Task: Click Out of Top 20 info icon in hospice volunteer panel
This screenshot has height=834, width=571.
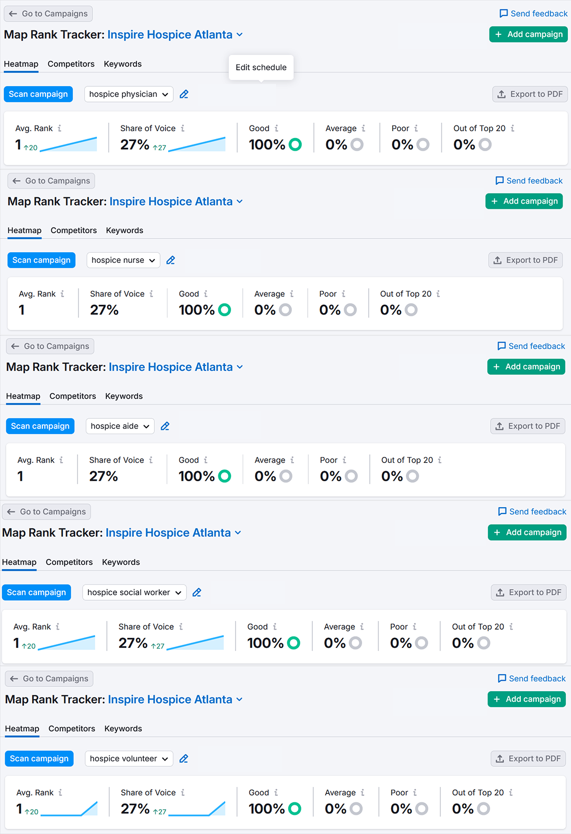Action: click(x=511, y=793)
